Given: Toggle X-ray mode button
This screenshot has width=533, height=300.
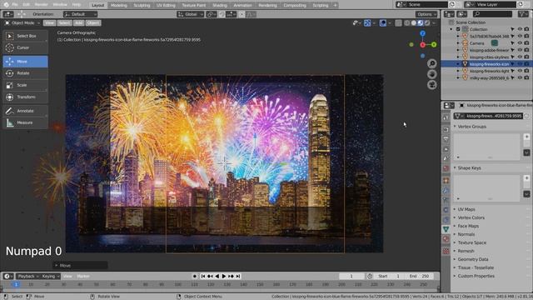Looking at the screenshot, I should click(398, 23).
